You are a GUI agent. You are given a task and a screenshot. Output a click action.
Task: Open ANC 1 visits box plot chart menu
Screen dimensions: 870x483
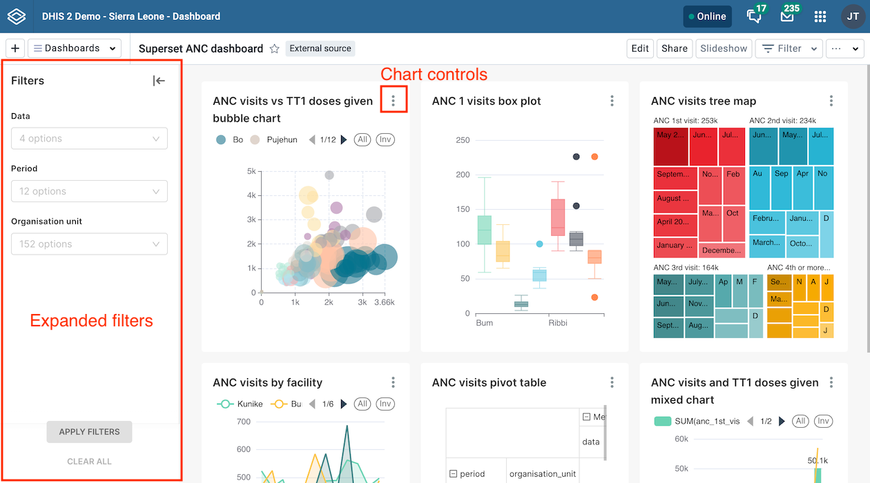(x=612, y=101)
